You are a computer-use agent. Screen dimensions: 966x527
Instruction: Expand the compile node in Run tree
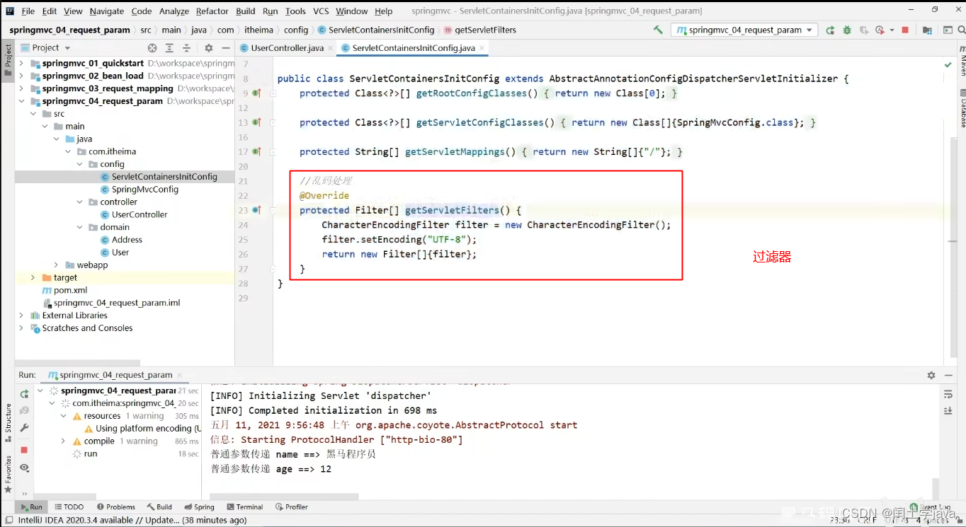click(x=63, y=441)
